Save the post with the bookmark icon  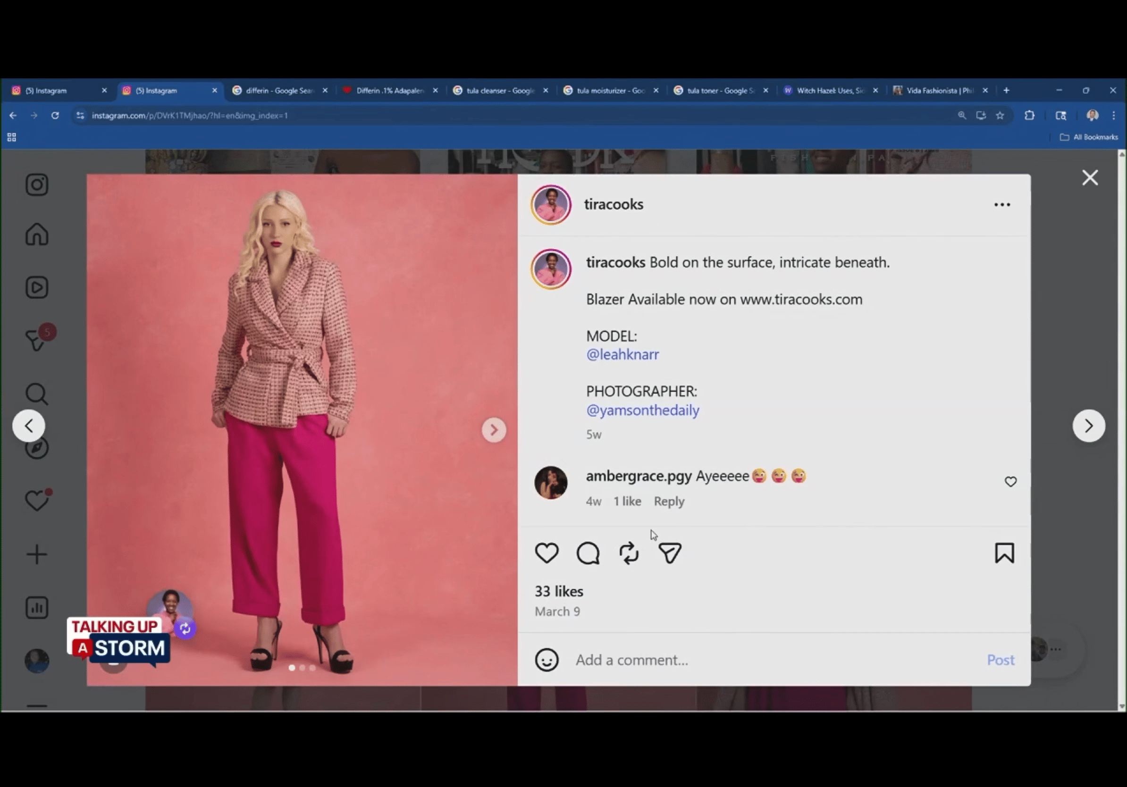coord(1004,553)
